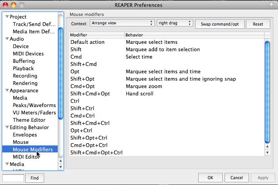Focus the search field beside Find
Viewport: 278px width, 185px height.
tap(13, 178)
